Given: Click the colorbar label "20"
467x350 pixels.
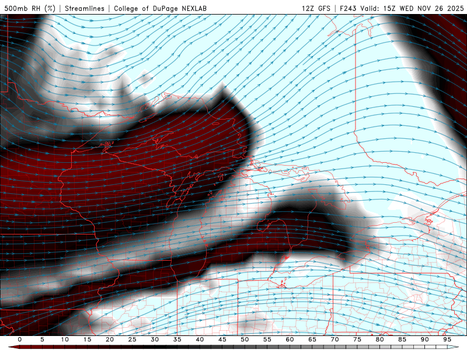Looking at the screenshot, I should 110,339.
